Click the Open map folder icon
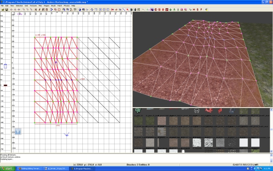 3,10
